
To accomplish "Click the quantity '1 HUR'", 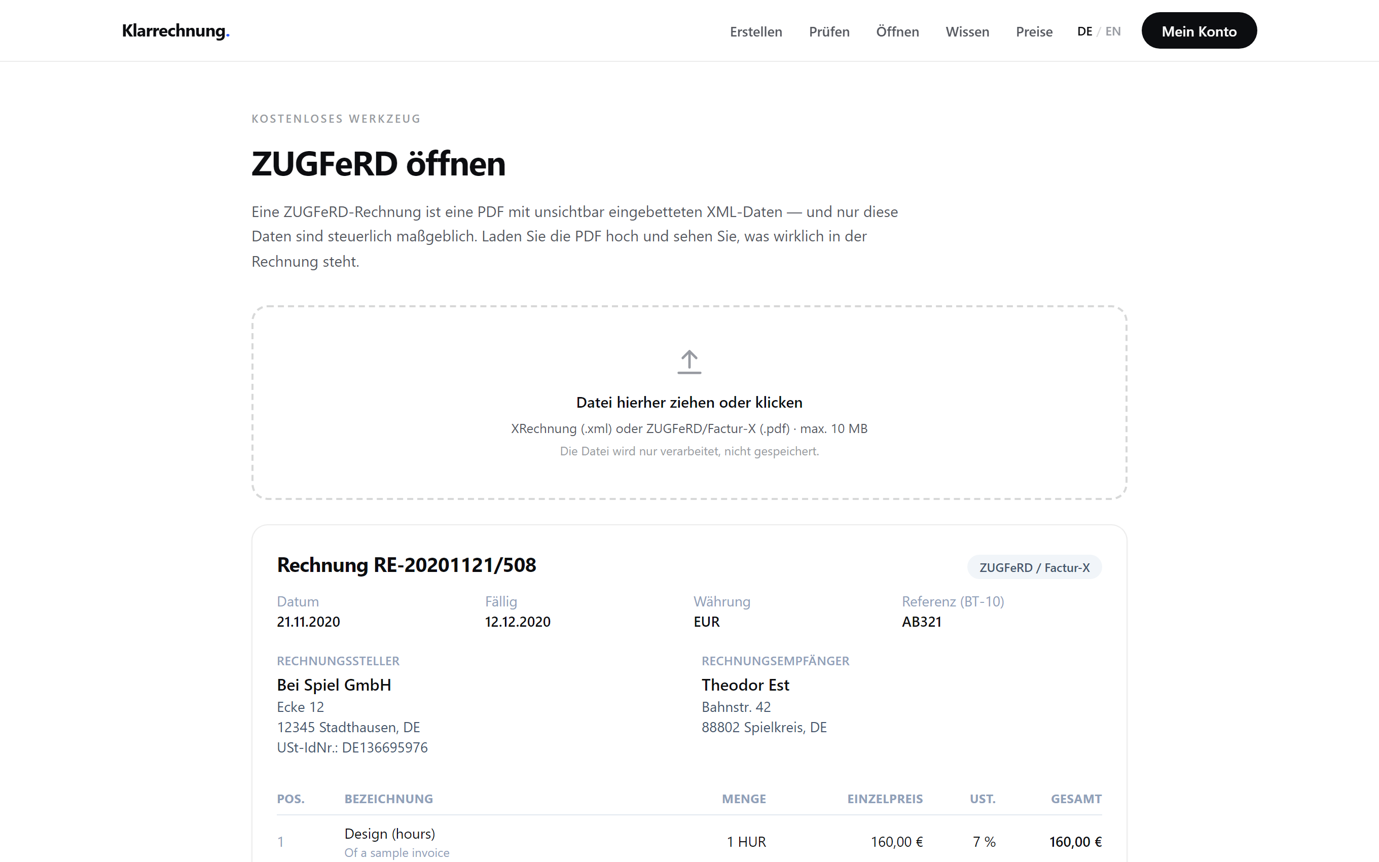I will tap(746, 842).
